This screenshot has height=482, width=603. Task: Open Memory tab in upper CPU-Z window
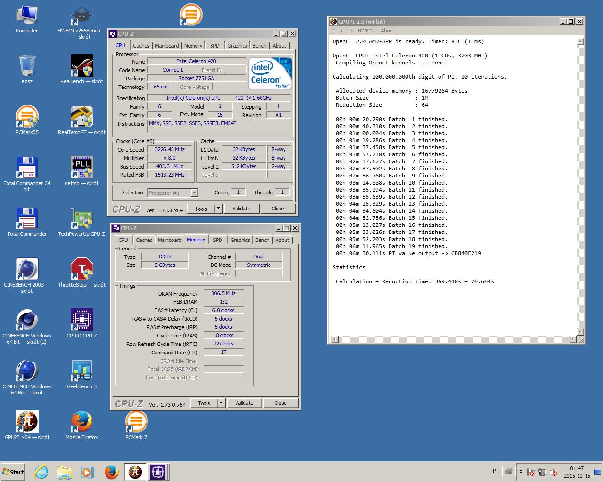193,46
